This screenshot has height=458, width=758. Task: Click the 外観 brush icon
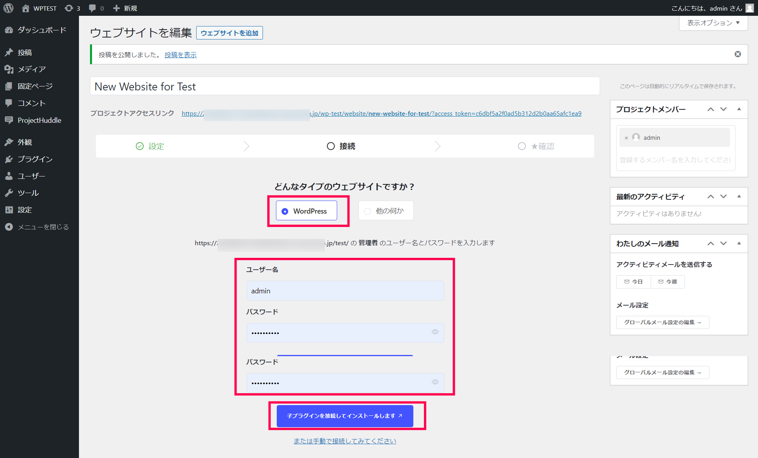9,142
